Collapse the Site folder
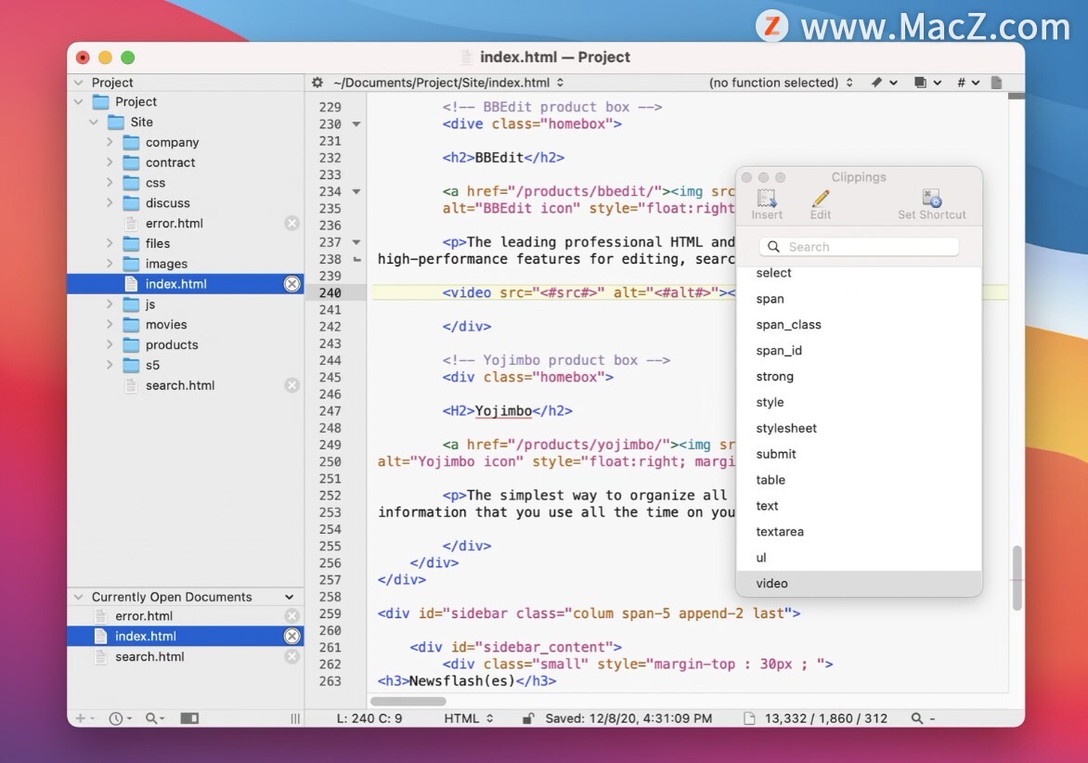This screenshot has width=1088, height=763. pos(94,123)
